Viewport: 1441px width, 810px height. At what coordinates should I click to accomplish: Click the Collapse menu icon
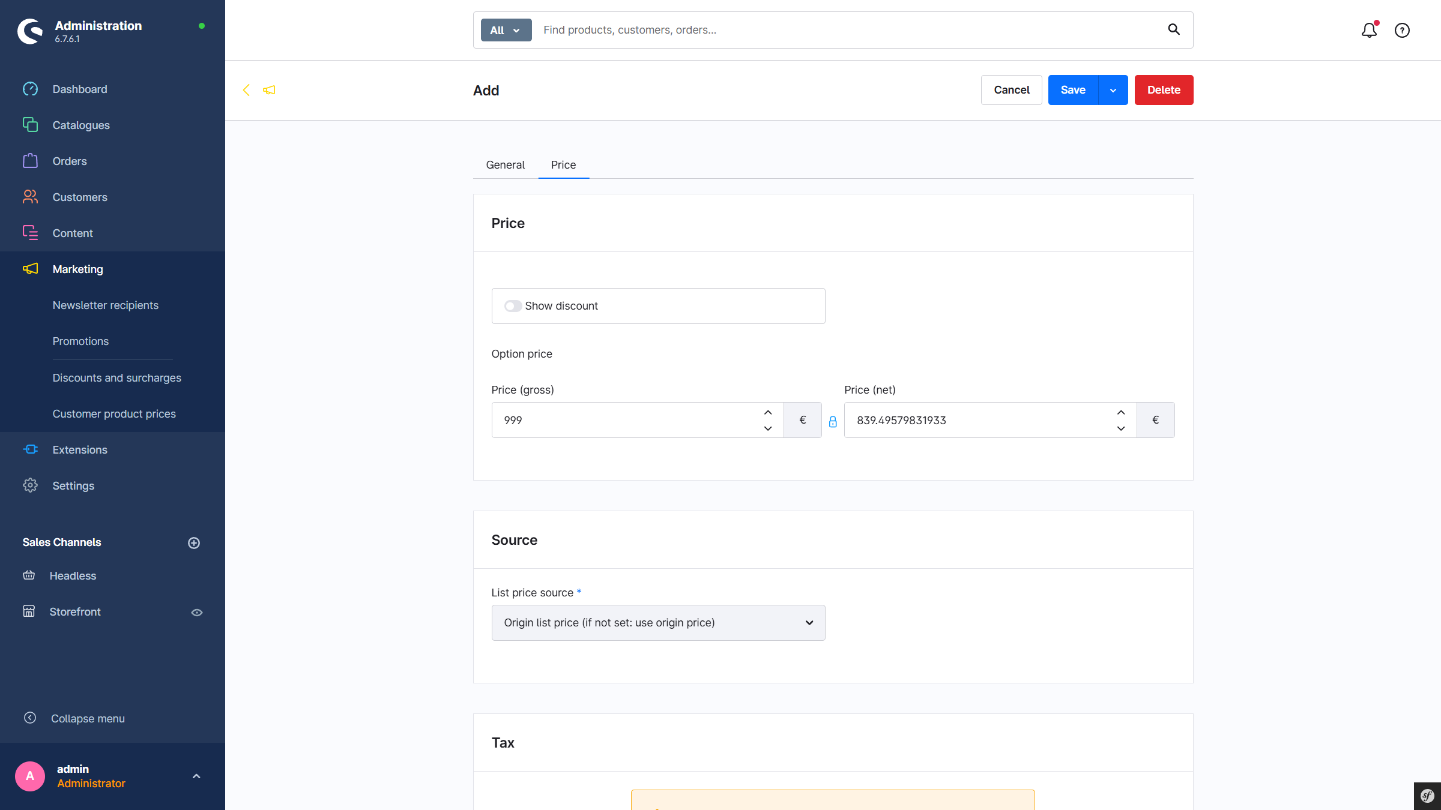(x=30, y=718)
